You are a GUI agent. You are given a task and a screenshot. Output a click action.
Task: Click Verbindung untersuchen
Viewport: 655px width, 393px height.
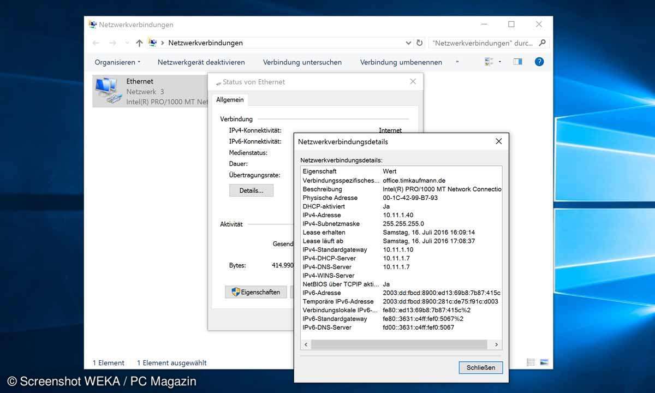pos(302,62)
